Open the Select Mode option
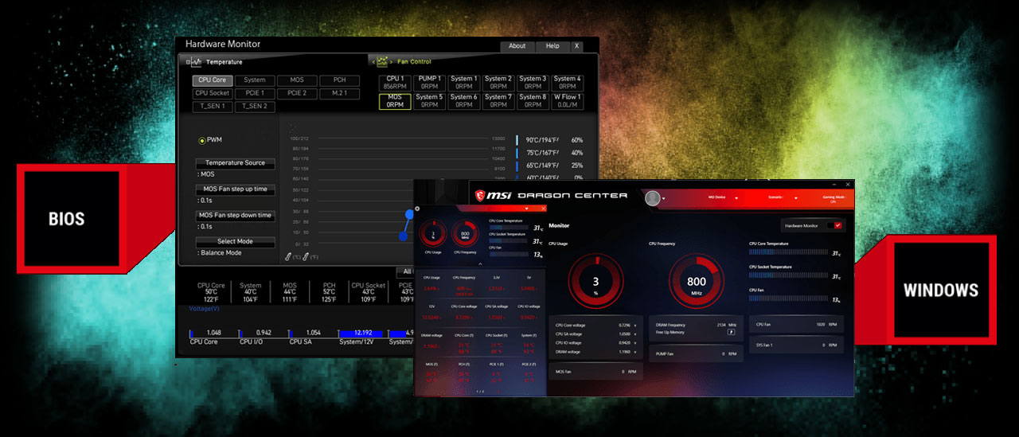1019x437 pixels. 236,242
